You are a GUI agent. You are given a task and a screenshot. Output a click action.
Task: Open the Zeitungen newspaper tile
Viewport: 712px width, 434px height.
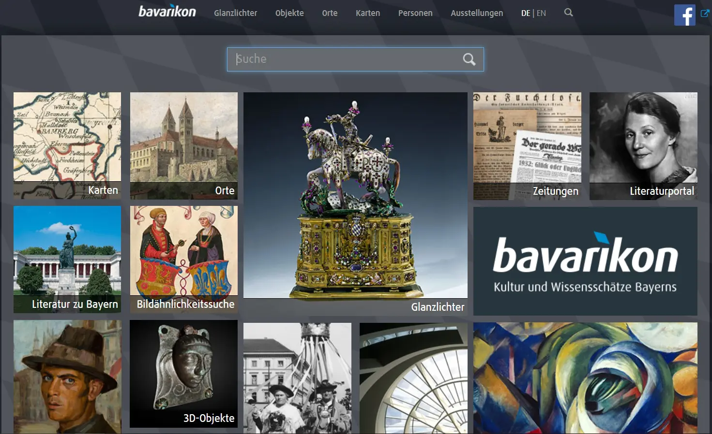click(x=527, y=146)
